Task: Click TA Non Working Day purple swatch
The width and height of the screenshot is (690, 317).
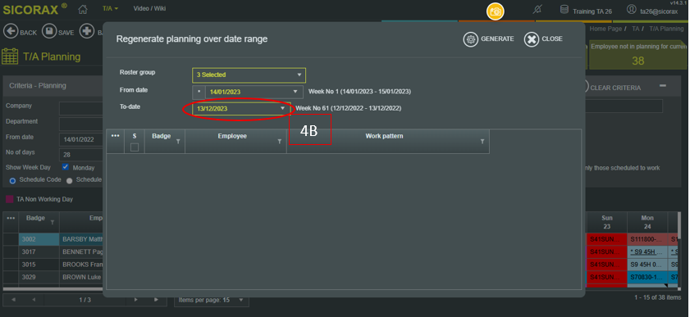Action: point(9,199)
